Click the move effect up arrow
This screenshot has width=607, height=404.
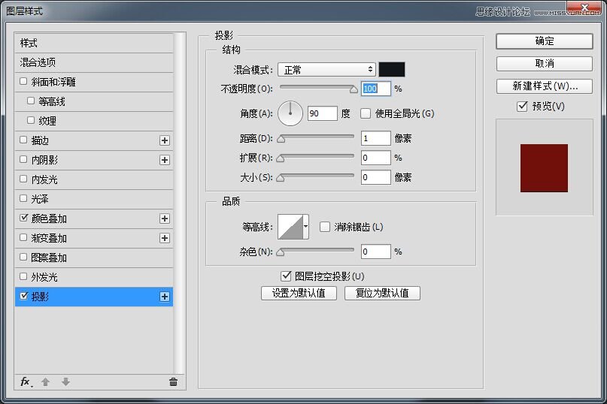[x=45, y=382]
